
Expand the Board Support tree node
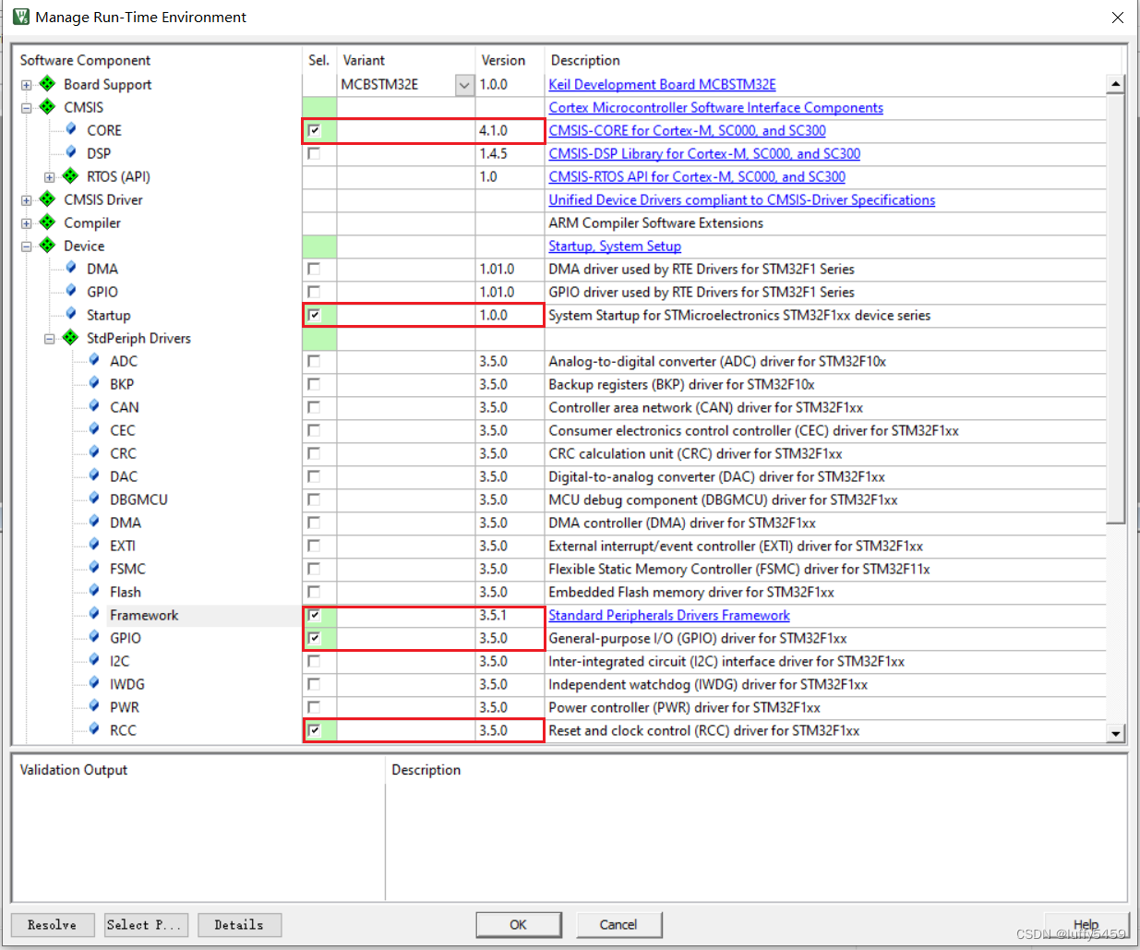tap(27, 85)
